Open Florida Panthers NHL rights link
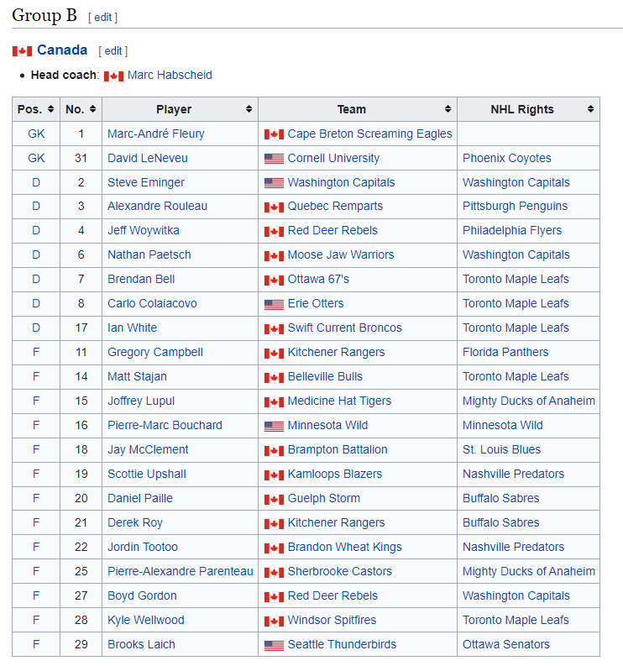623x666 pixels. pyautogui.click(x=505, y=352)
